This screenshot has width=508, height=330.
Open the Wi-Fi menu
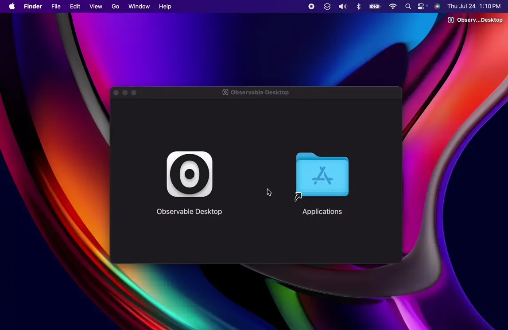[393, 7]
